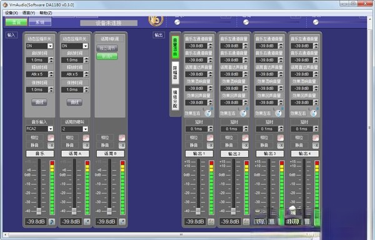Mute the 输出3 channel via its X toggle
The image size is (375, 240).
click(x=280, y=145)
